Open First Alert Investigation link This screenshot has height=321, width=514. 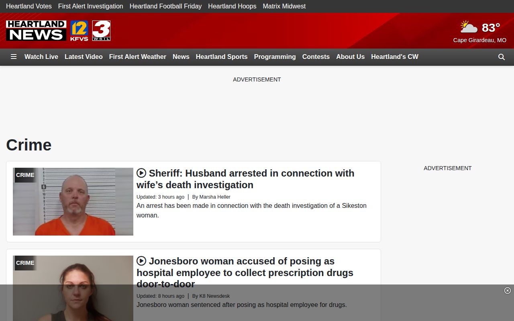[91, 6]
